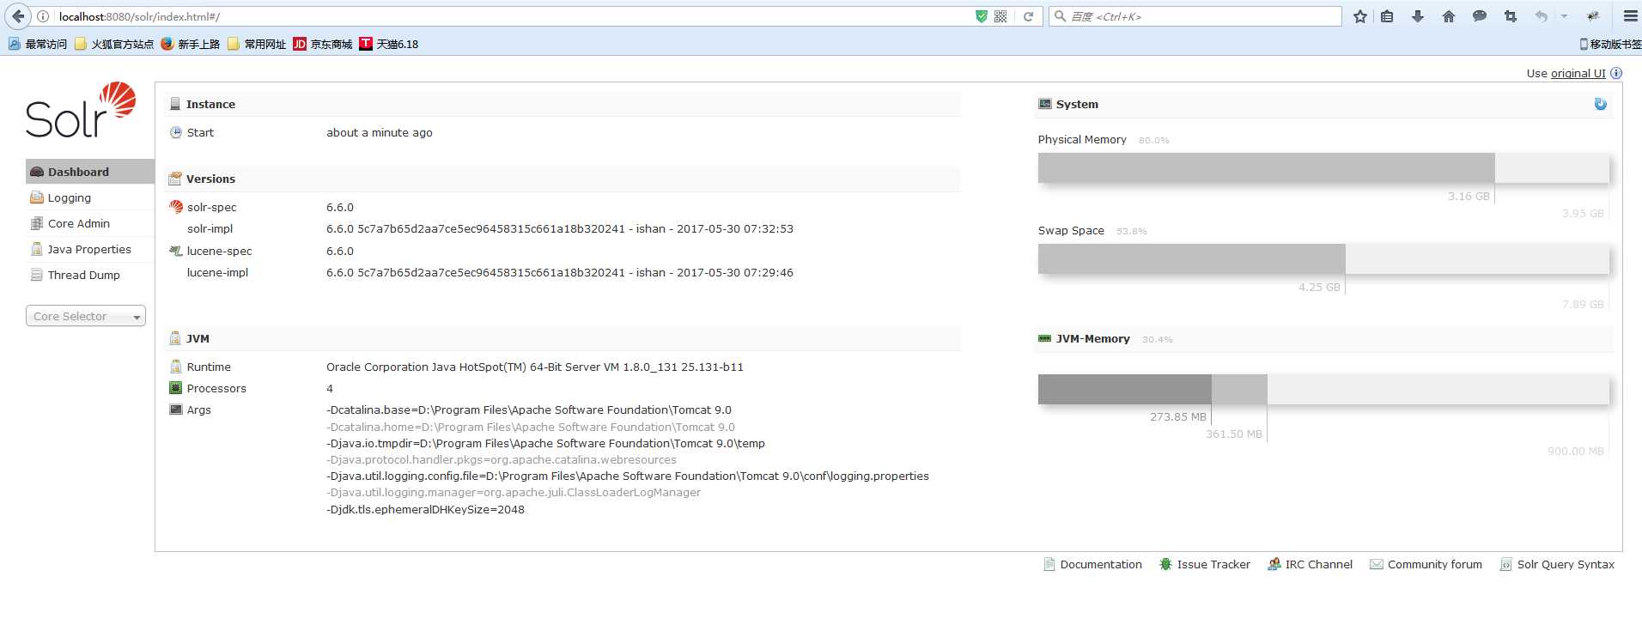Click the lucene-impl version value

[560, 272]
